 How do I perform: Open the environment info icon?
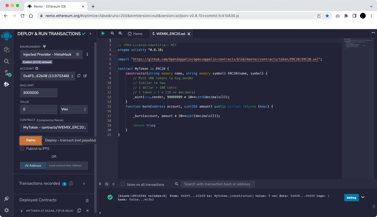[87, 54]
